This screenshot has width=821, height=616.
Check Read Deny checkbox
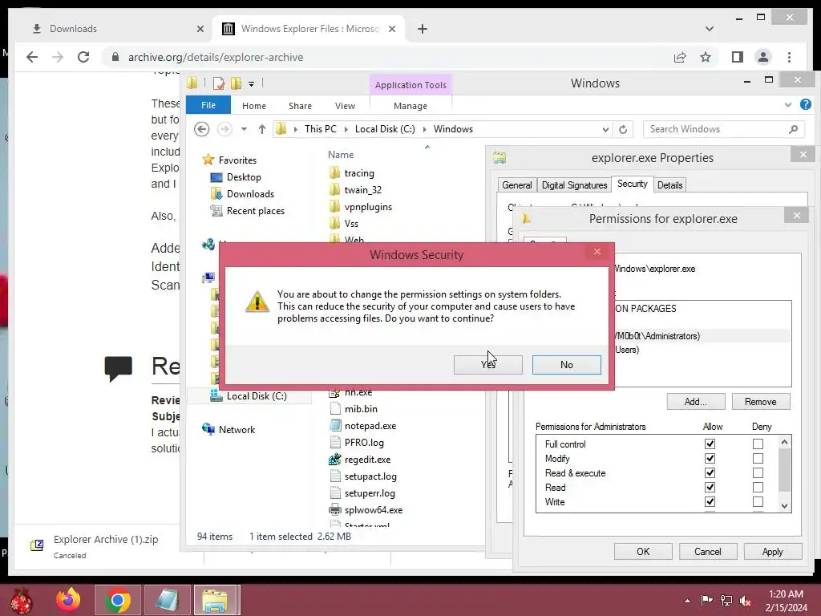pos(758,487)
